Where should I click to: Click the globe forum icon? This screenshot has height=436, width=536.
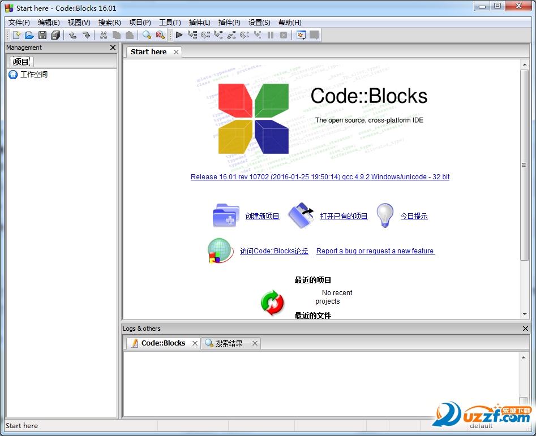221,251
